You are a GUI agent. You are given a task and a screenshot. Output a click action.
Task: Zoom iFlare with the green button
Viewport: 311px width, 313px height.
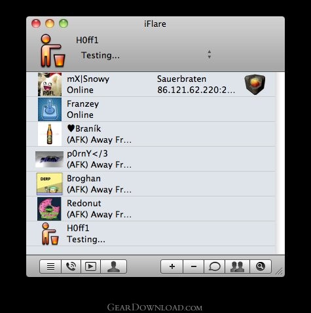tap(64, 24)
